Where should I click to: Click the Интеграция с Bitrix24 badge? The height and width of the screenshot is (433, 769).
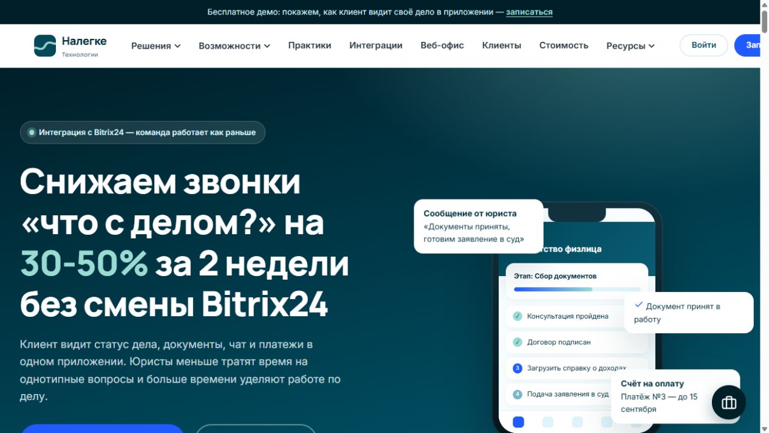point(143,133)
